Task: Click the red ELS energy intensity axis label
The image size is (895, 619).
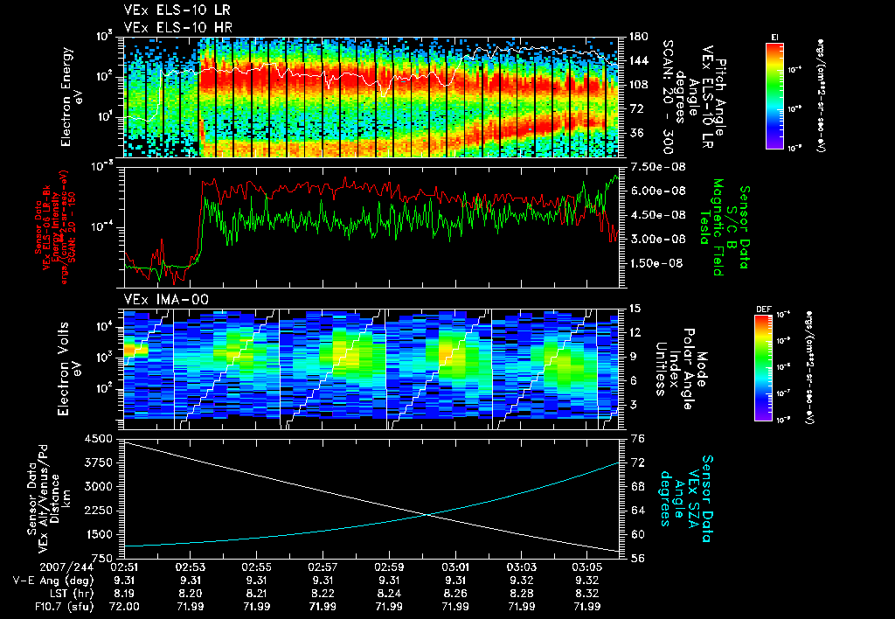Action: click(x=56, y=227)
